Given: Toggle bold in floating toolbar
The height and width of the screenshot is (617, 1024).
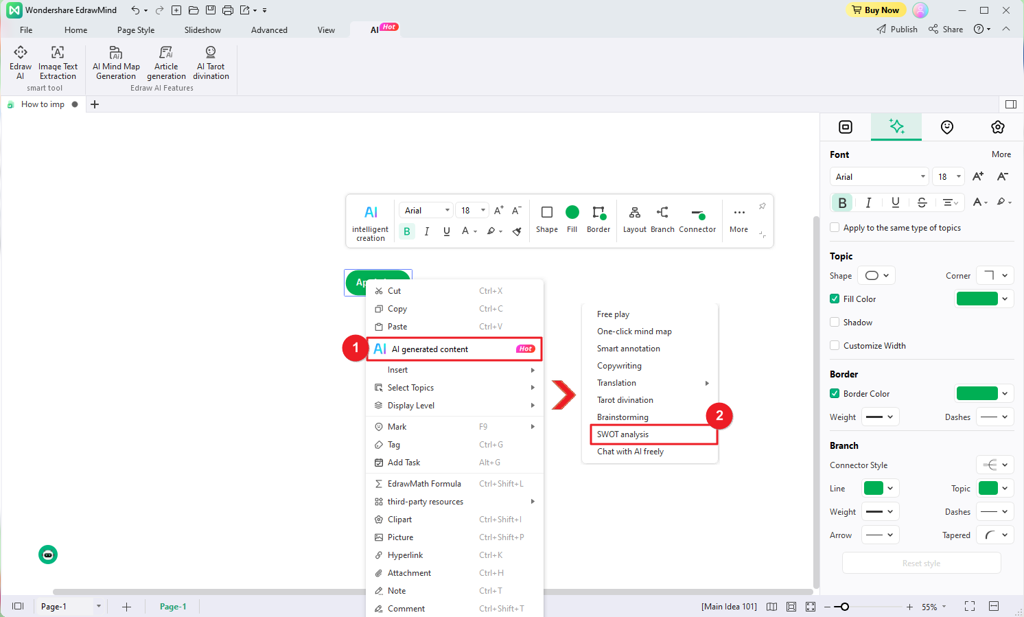Looking at the screenshot, I should (x=407, y=231).
